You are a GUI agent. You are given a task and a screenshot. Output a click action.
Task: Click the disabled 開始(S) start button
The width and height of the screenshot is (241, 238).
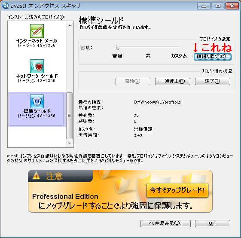(132, 81)
